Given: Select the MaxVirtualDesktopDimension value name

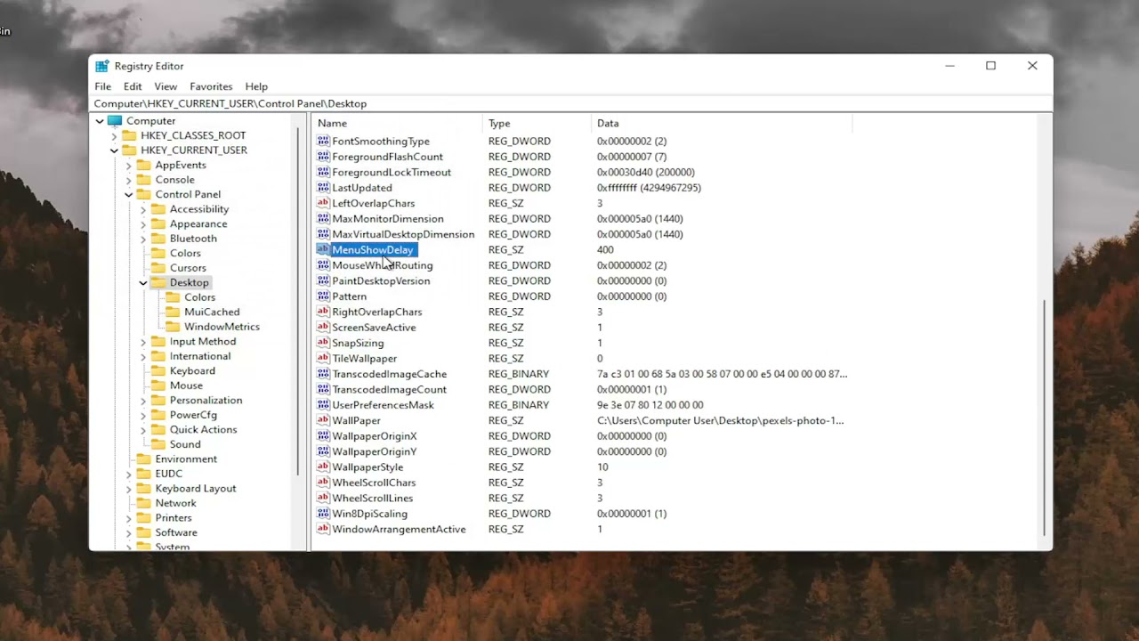Looking at the screenshot, I should click(403, 234).
